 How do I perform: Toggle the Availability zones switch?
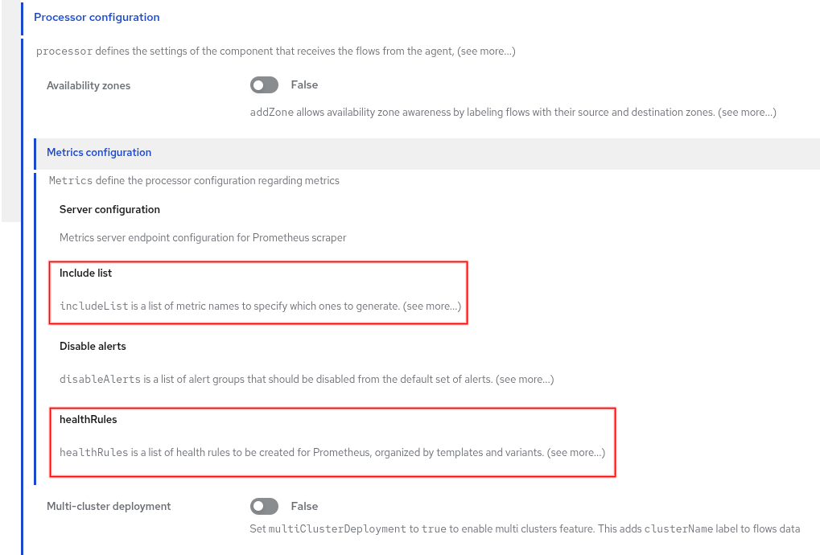click(x=264, y=85)
